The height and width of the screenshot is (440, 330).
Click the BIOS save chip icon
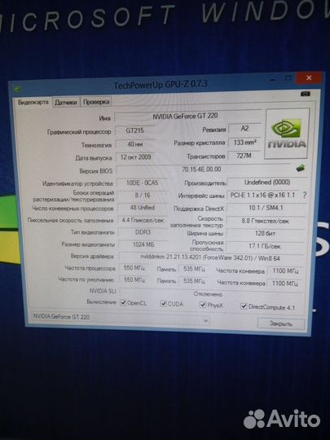tap(301, 168)
